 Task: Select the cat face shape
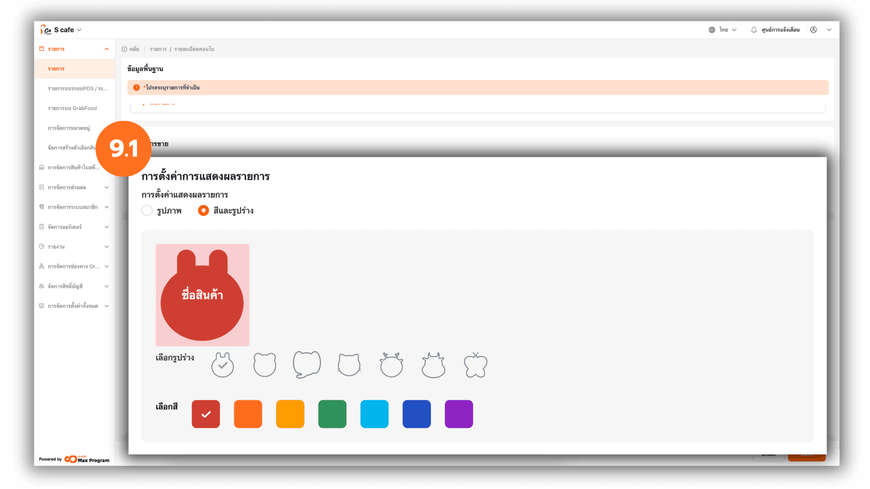pyautogui.click(x=349, y=365)
